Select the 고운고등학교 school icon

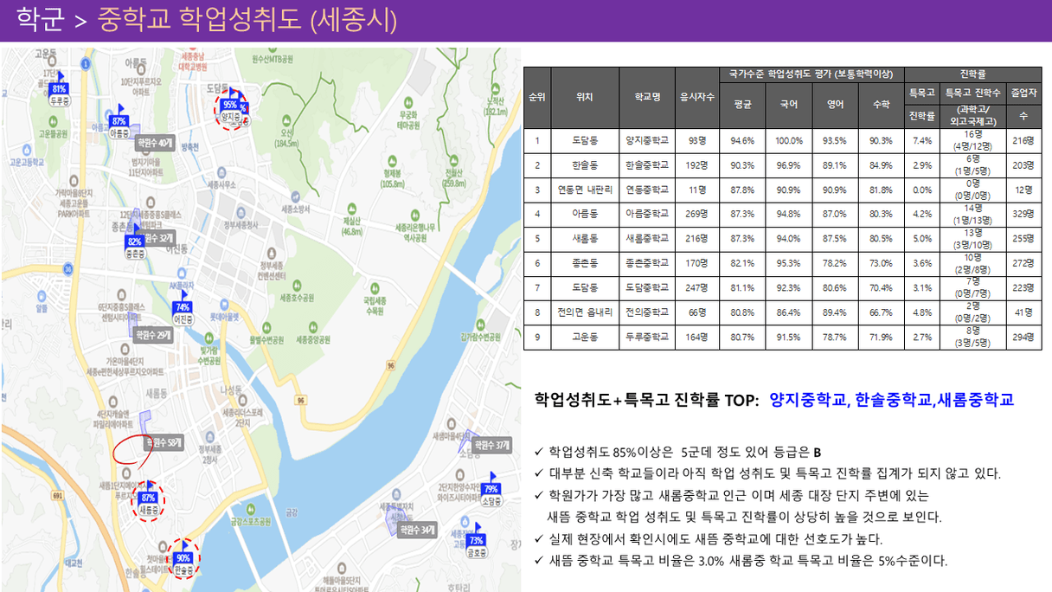tap(28, 151)
